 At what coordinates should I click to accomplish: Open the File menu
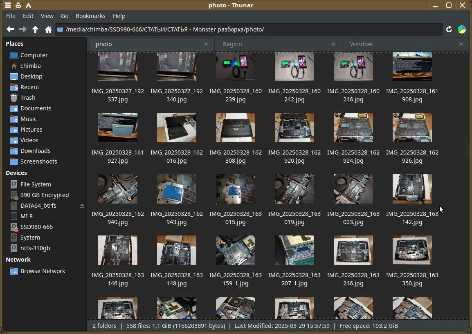click(11, 16)
